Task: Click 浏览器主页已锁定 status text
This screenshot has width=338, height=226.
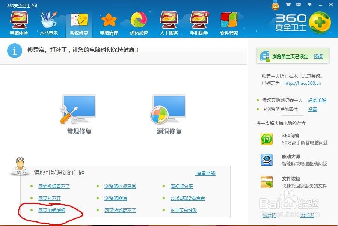Action: point(290,56)
